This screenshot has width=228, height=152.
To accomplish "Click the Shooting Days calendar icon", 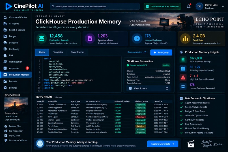I will pyautogui.click(x=183, y=68).
